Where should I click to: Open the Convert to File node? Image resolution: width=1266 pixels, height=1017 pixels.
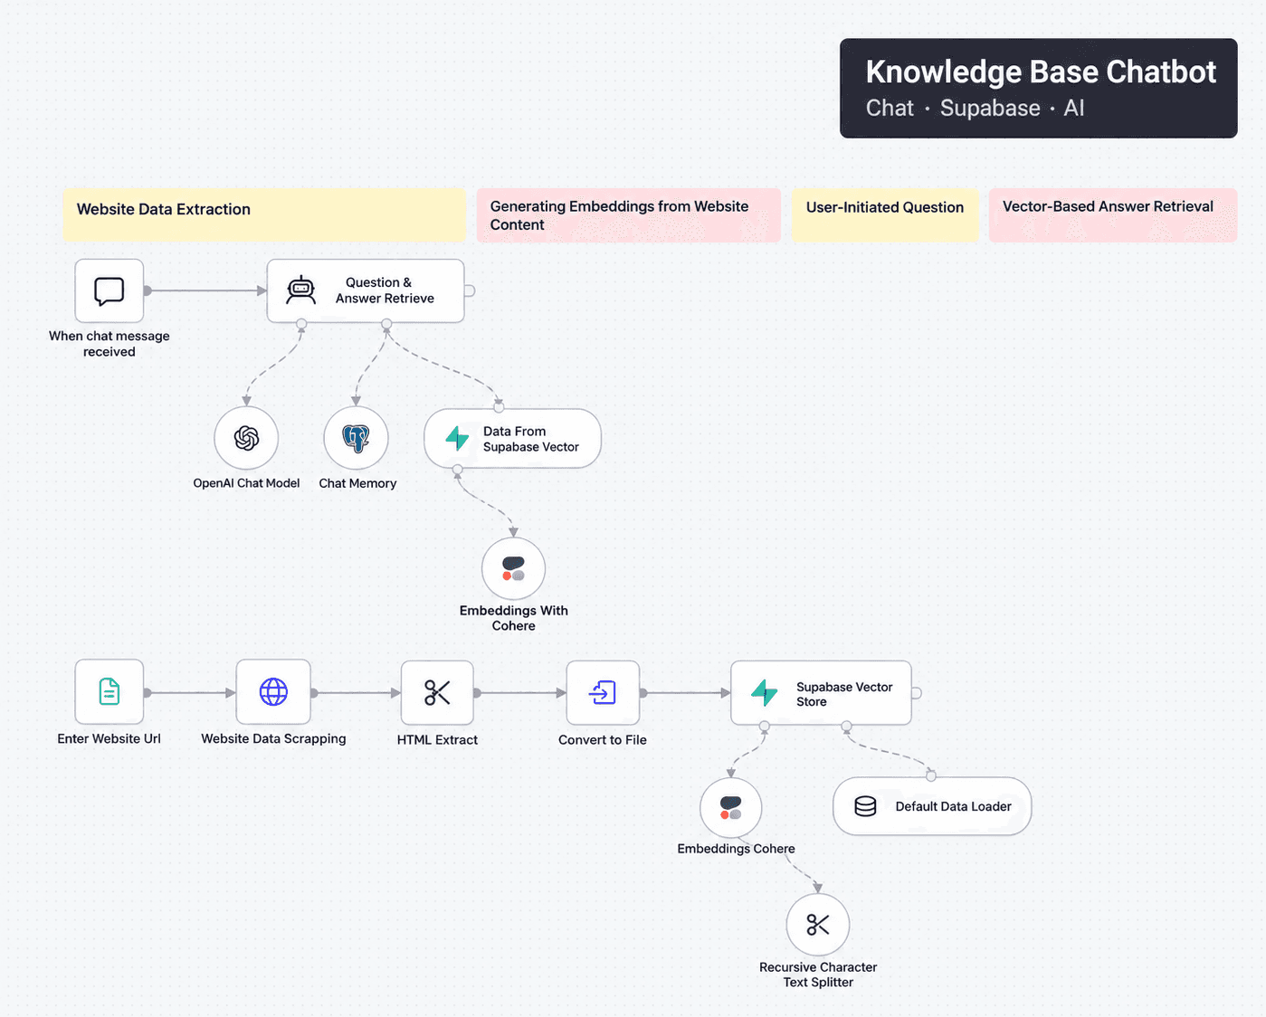603,693
